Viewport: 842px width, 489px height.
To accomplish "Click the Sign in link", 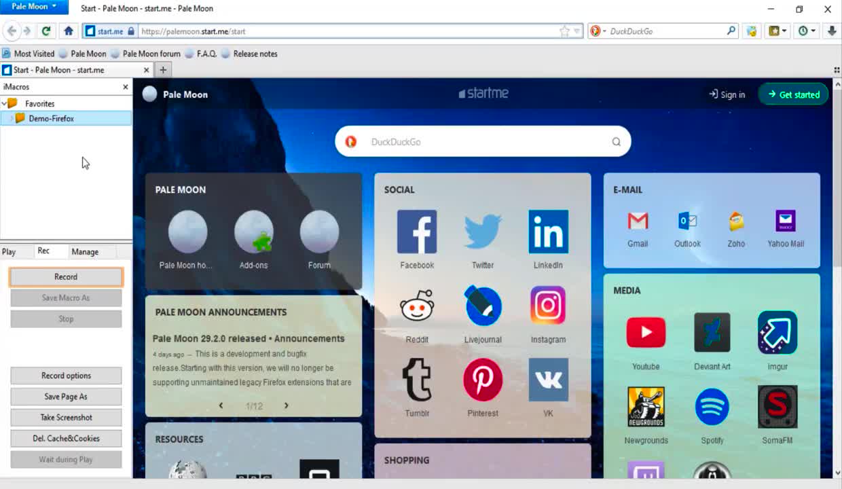I will 727,94.
